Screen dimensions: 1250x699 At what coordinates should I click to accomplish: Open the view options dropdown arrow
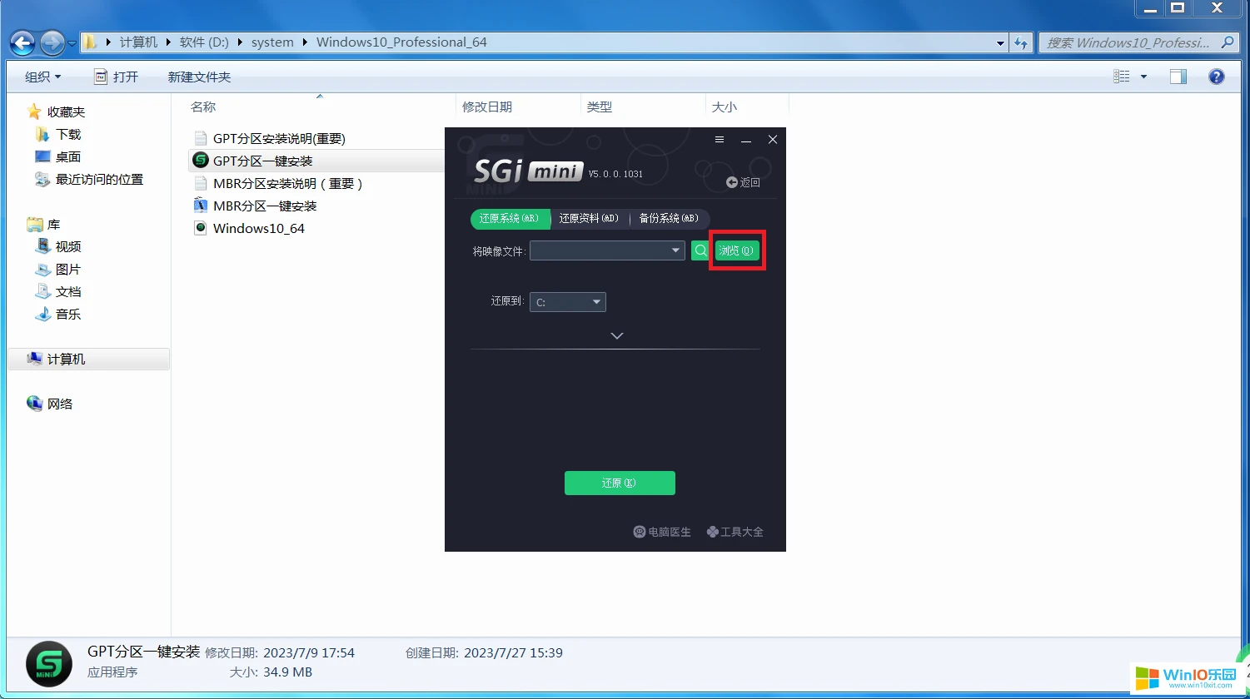pos(1143,77)
